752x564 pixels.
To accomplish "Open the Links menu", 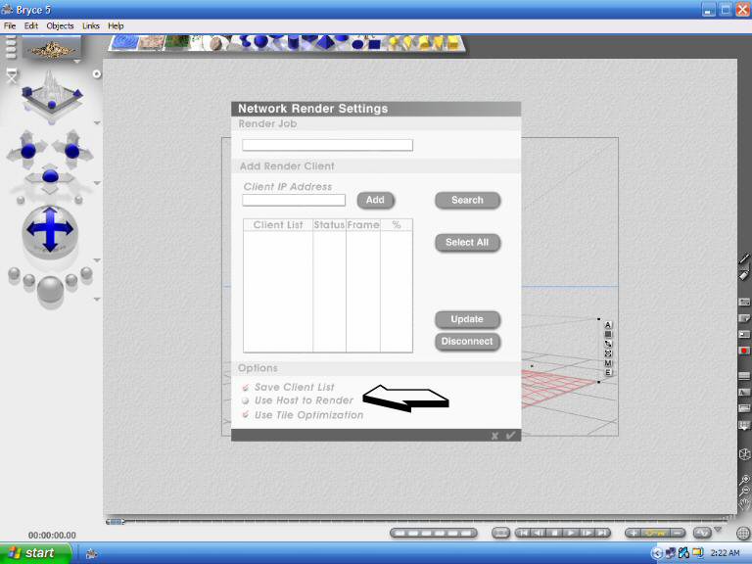I will point(91,25).
